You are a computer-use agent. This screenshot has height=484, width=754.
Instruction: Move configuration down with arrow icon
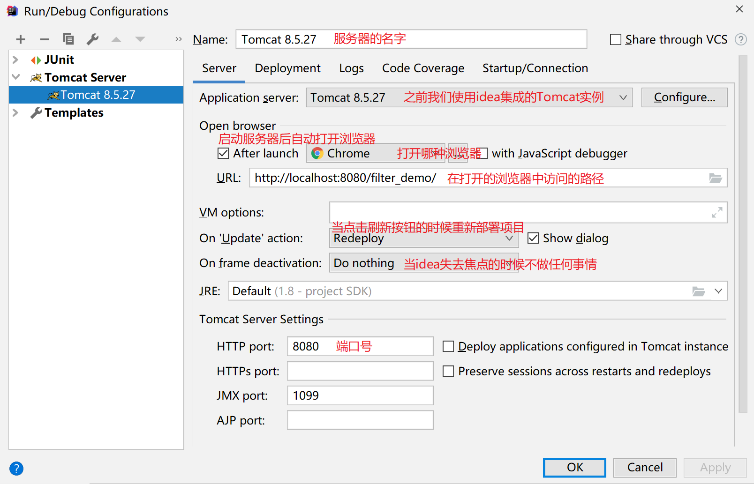click(x=140, y=39)
